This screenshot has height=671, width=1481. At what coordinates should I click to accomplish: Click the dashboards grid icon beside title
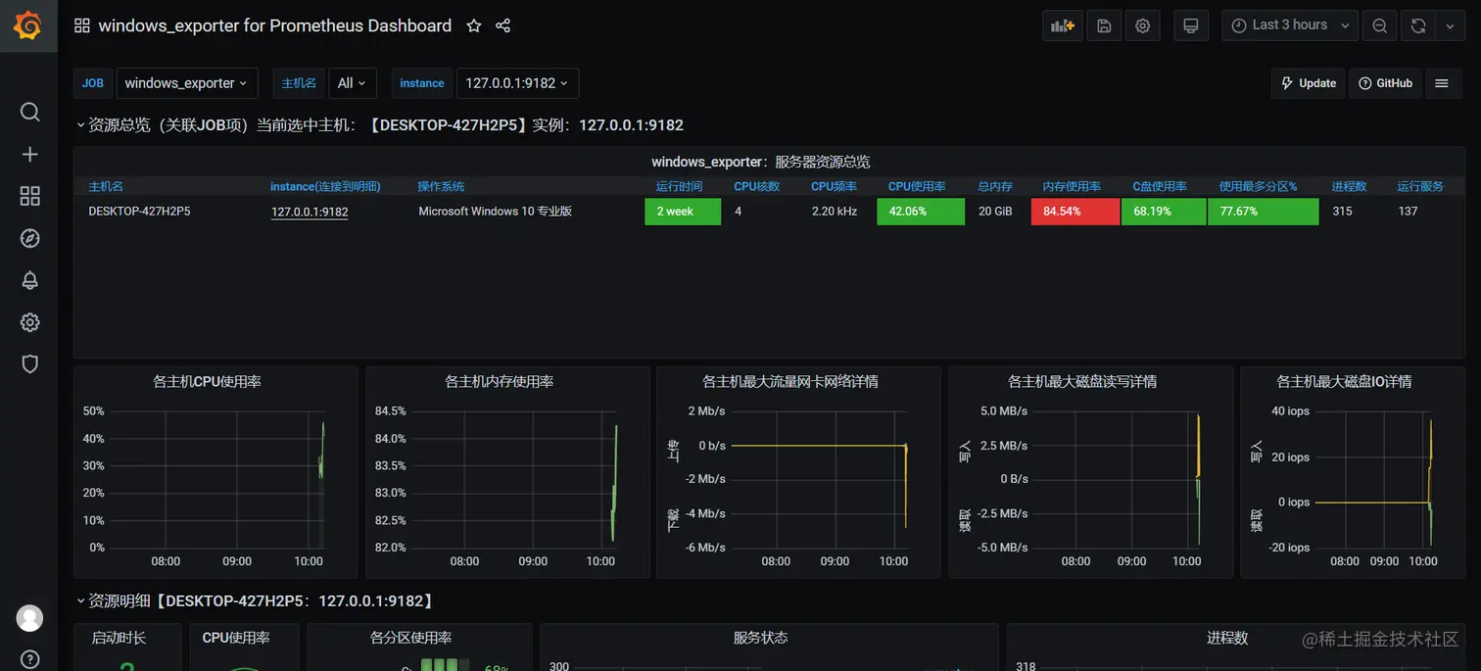[x=82, y=26]
